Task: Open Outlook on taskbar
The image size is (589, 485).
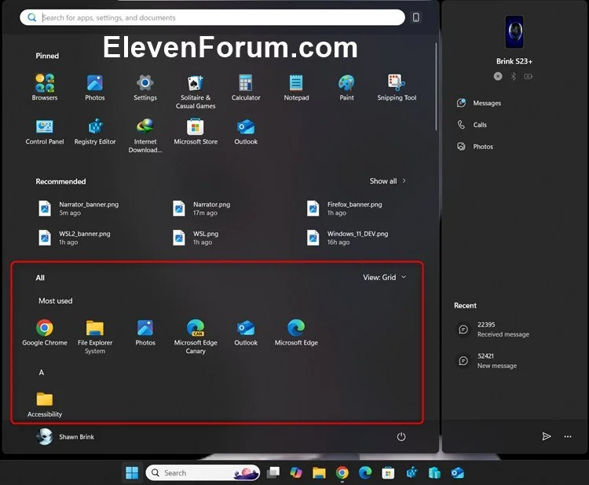Action: (458, 472)
